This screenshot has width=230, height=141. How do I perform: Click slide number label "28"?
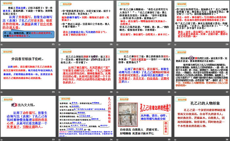click(x=227, y=44)
